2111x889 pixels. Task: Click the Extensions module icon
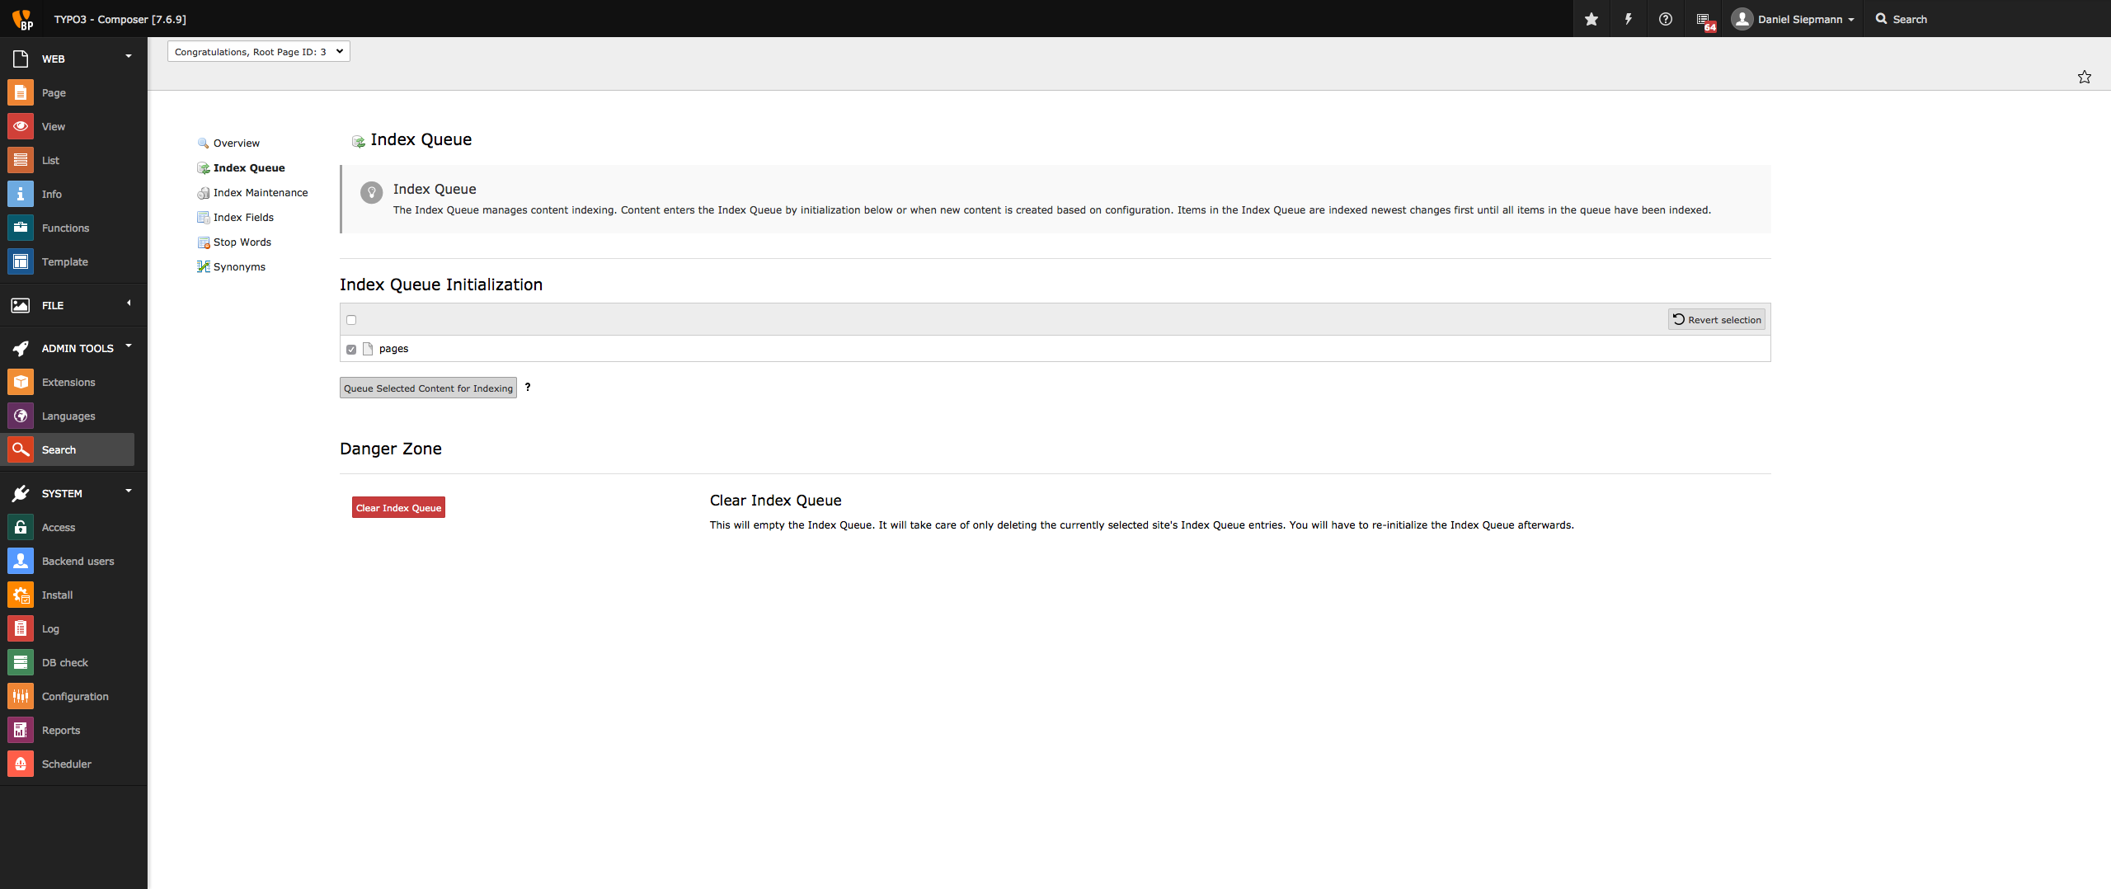[21, 382]
